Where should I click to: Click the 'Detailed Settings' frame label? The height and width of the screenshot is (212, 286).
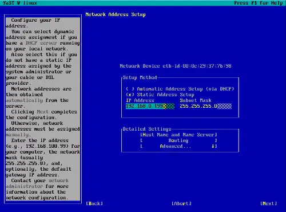click(x=147, y=129)
